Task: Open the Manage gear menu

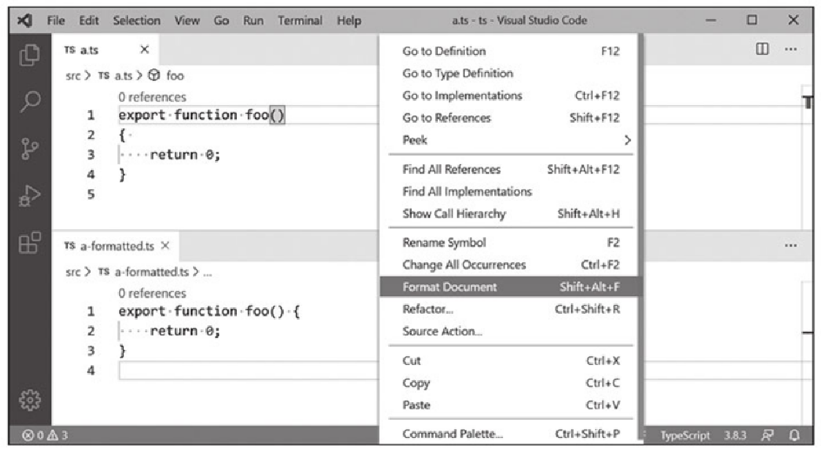Action: [30, 400]
